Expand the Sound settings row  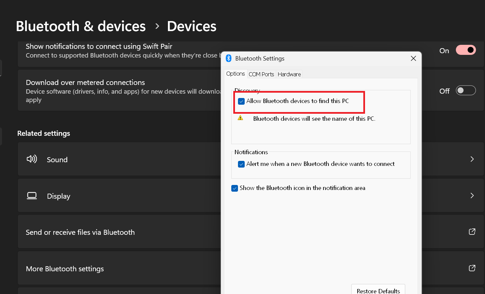(x=472, y=159)
